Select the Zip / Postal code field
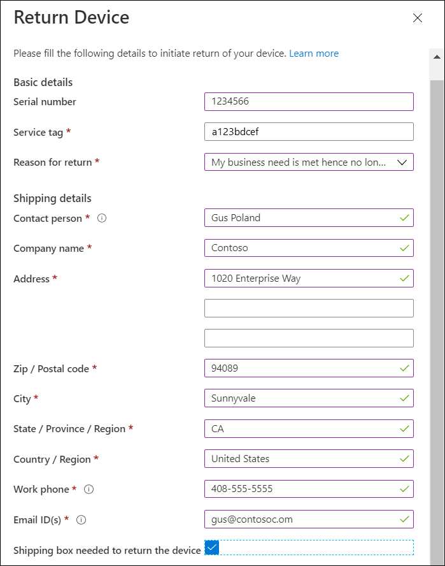445x566 pixels. 309,368
